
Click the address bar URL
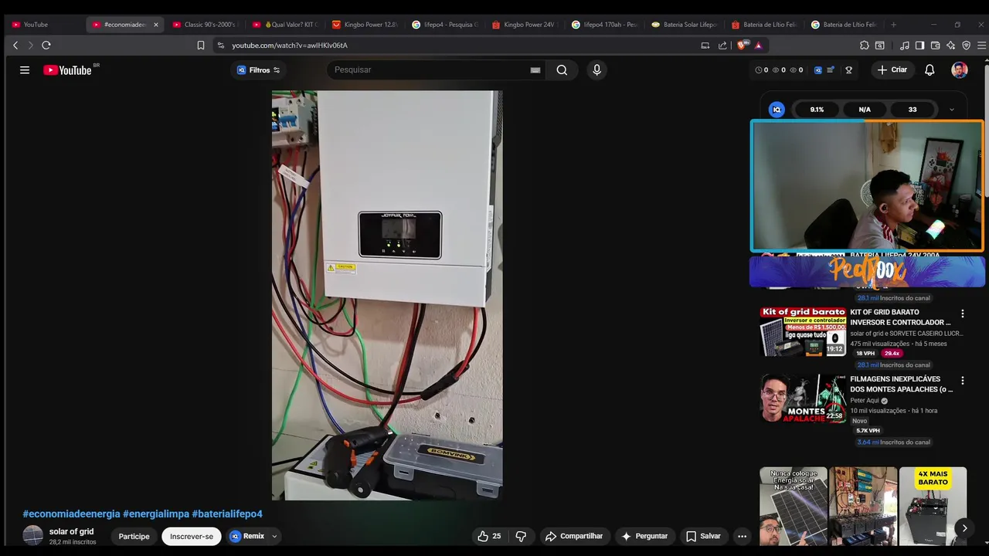pyautogui.click(x=290, y=46)
